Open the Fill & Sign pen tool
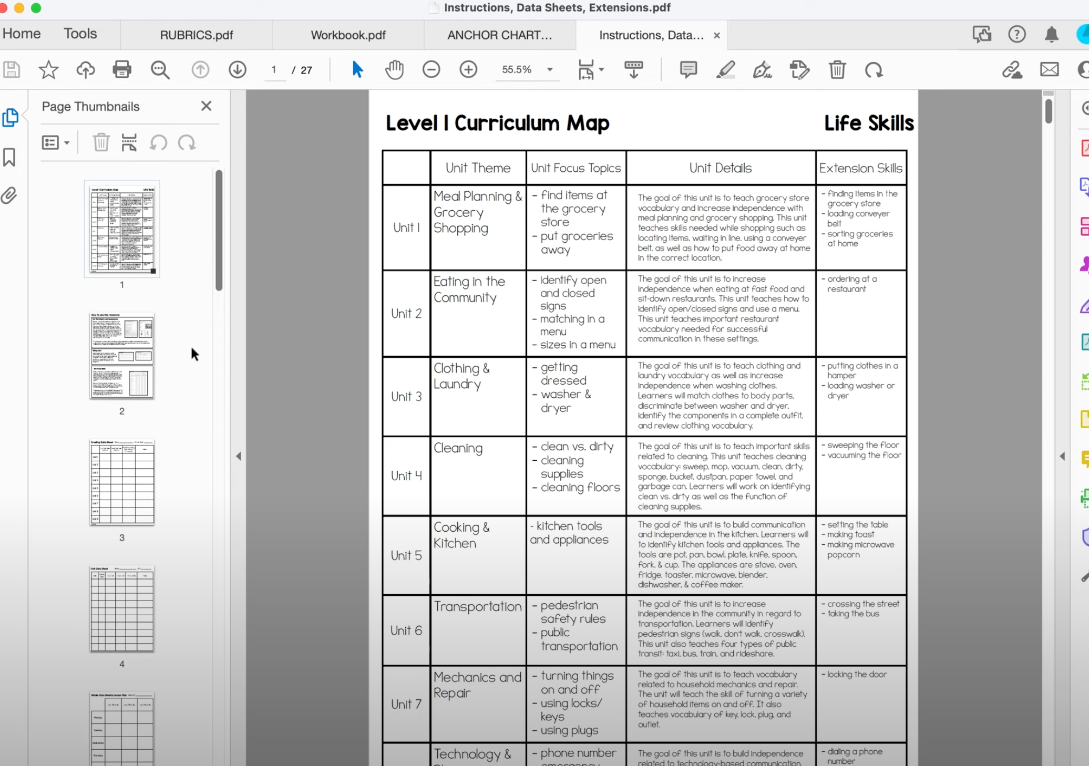The height and width of the screenshot is (766, 1089). [762, 70]
